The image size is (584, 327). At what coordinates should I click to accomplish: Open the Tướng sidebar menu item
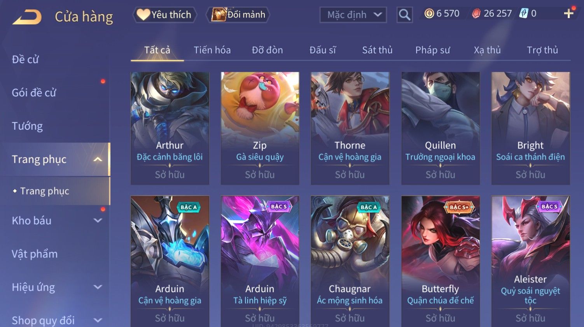tap(27, 126)
